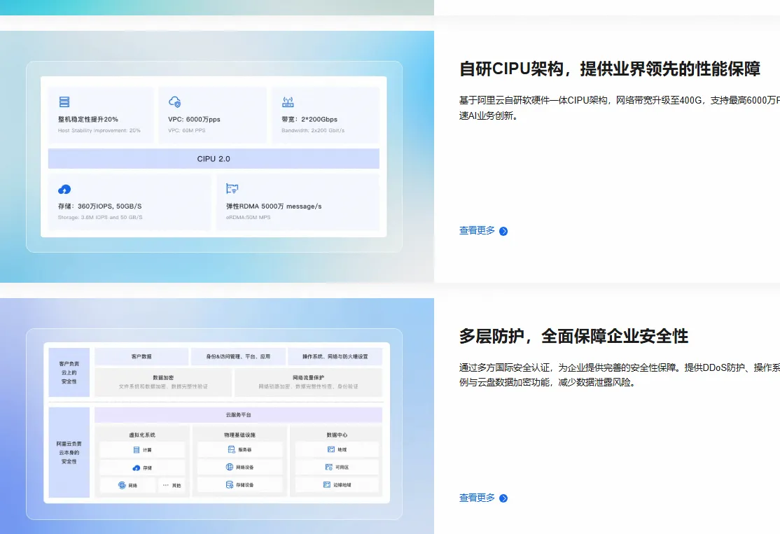Click the 弹性RDMA 5000万 message/s label
780x534 pixels.
tap(274, 206)
